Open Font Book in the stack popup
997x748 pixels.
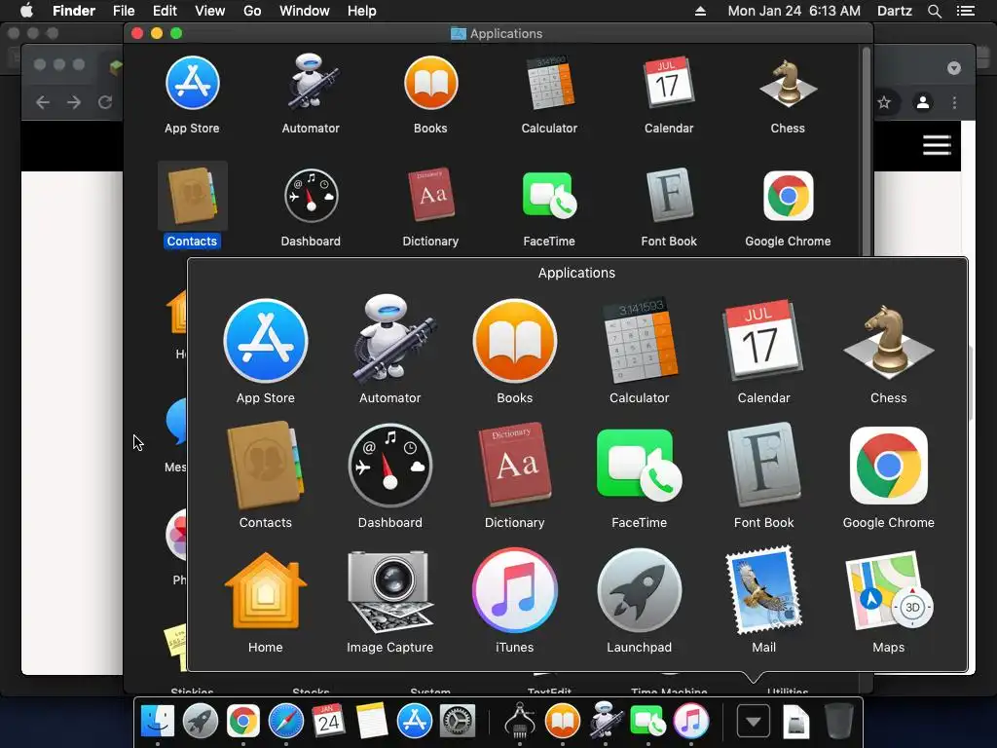tap(763, 465)
